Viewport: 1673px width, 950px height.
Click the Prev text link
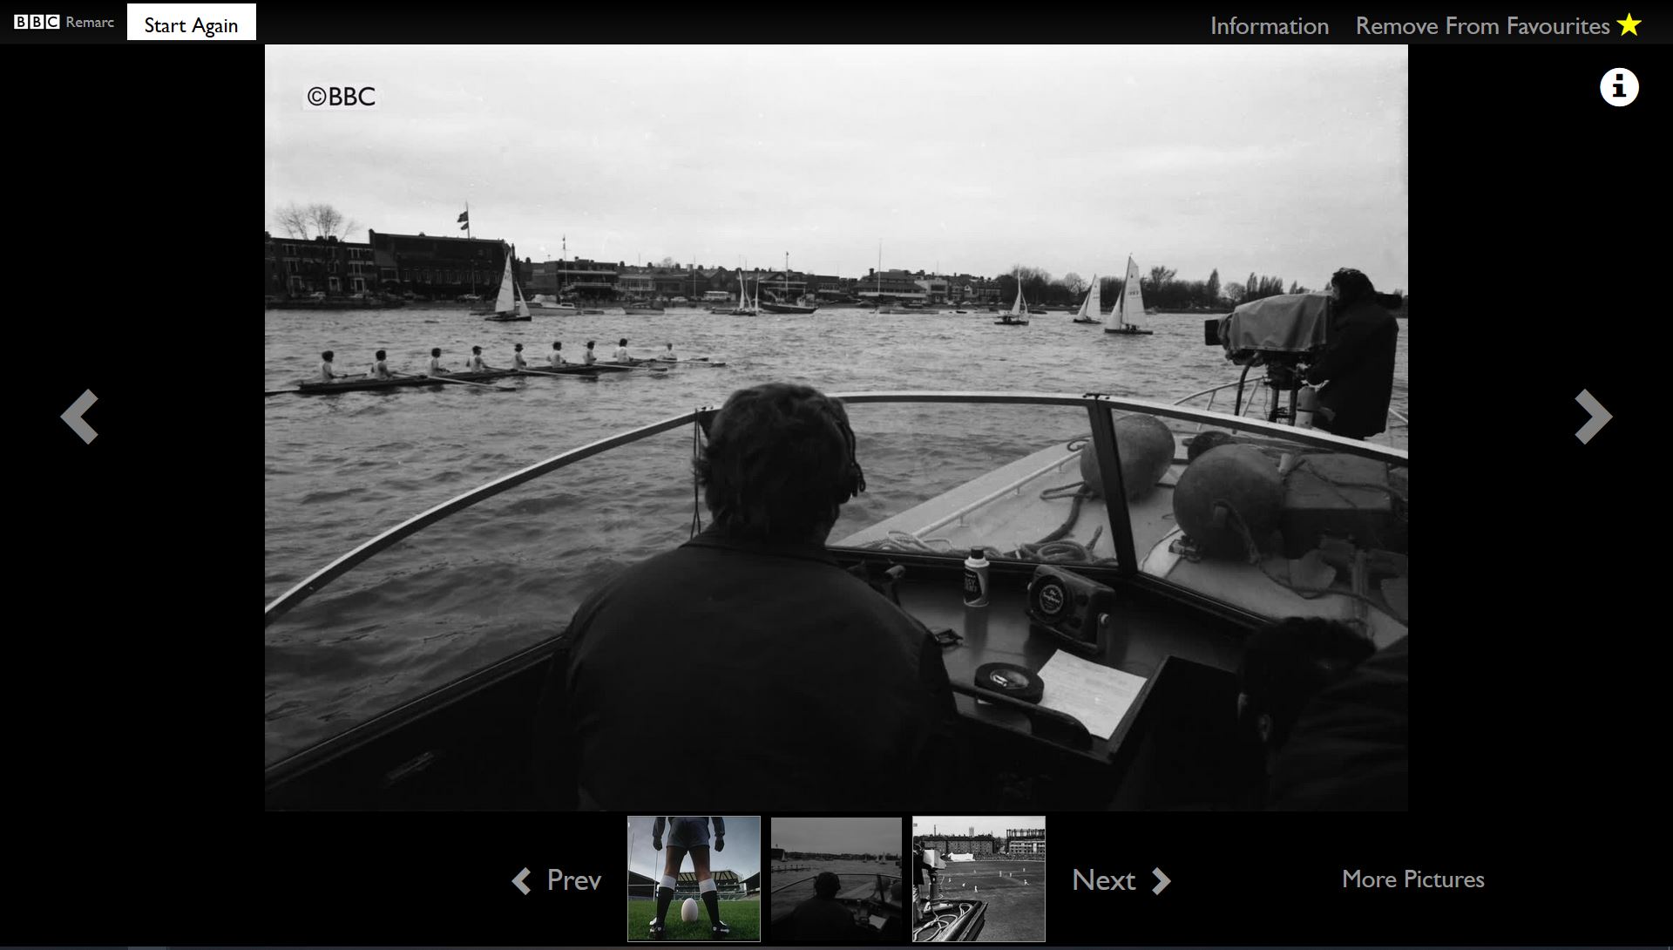573,880
